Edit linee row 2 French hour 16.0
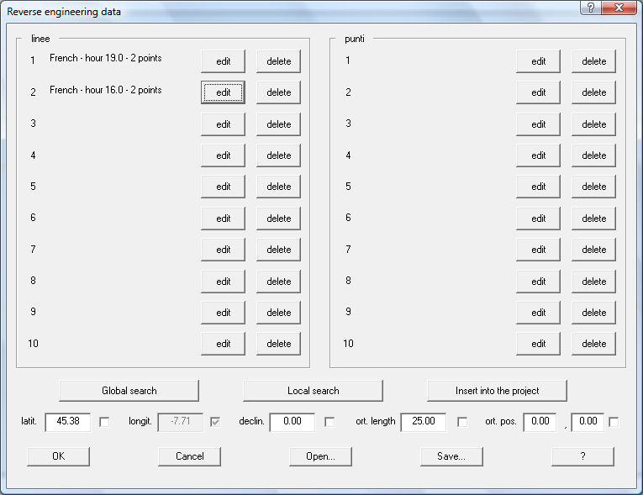643x495 pixels. 223,92
